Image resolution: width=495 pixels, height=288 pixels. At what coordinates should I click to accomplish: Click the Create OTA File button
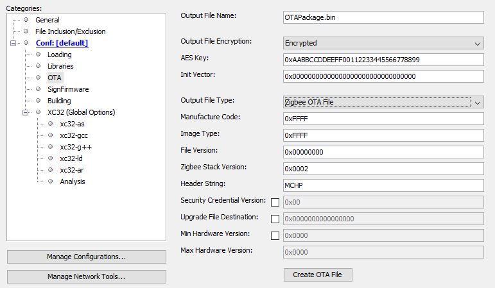coord(318,275)
